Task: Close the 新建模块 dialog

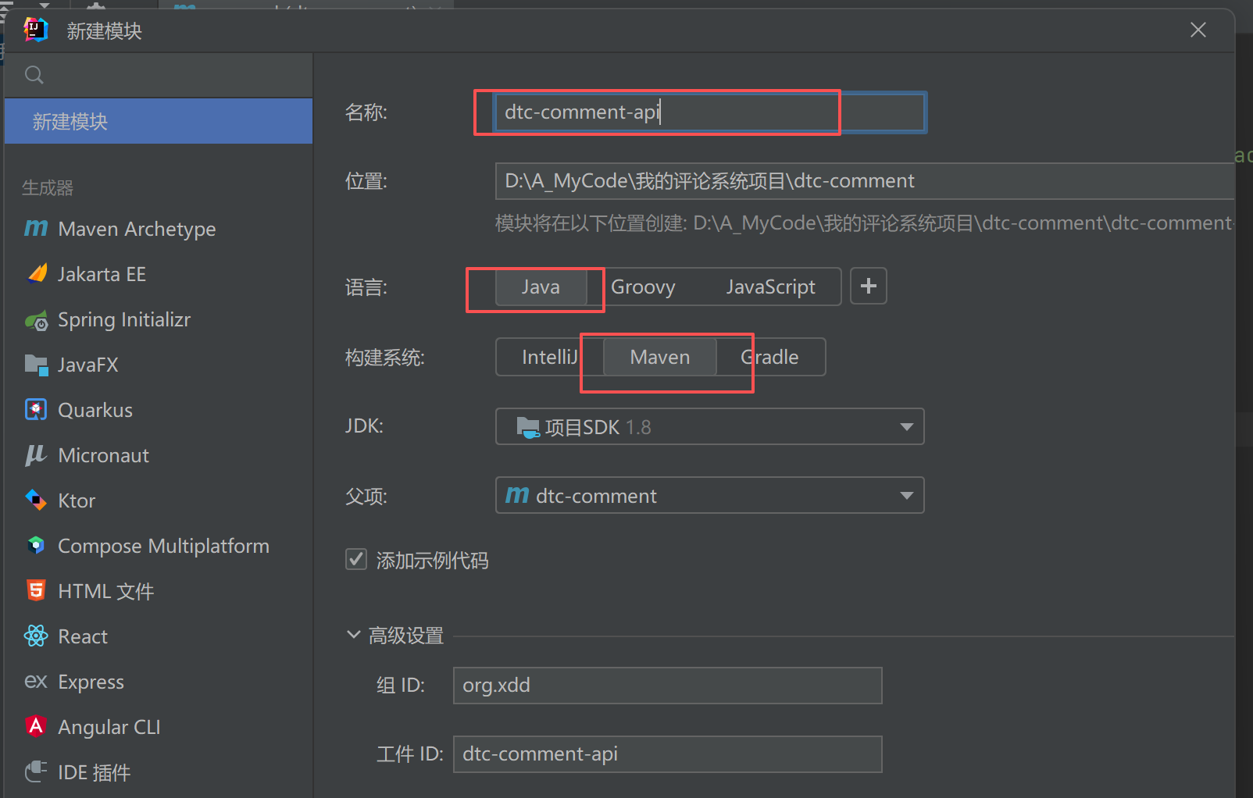Action: [1198, 30]
